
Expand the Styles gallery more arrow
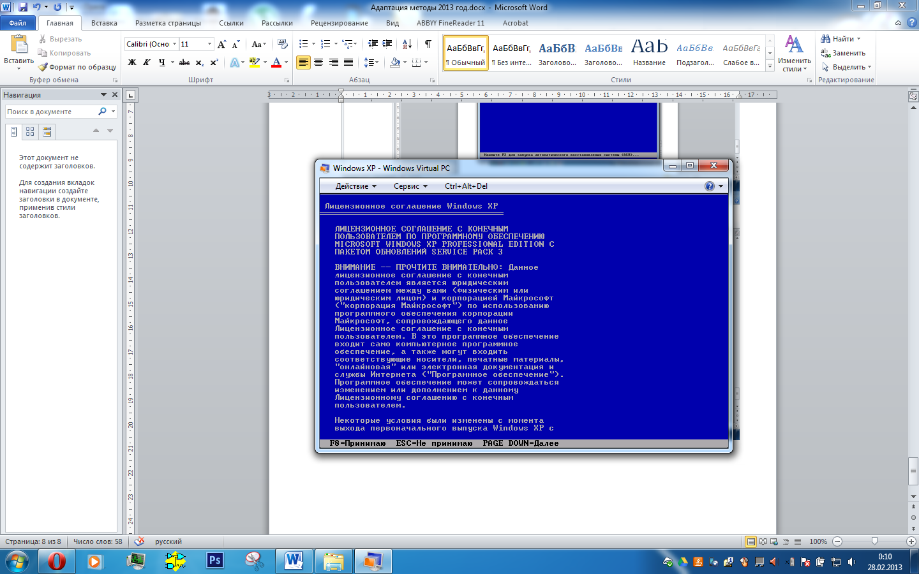tap(770, 66)
